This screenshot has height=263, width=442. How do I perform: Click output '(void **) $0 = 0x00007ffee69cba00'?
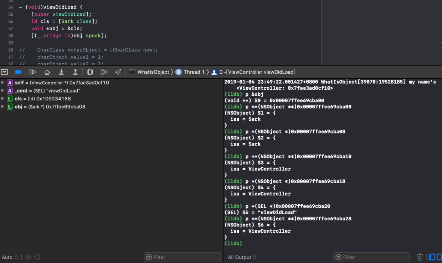[x=274, y=100]
